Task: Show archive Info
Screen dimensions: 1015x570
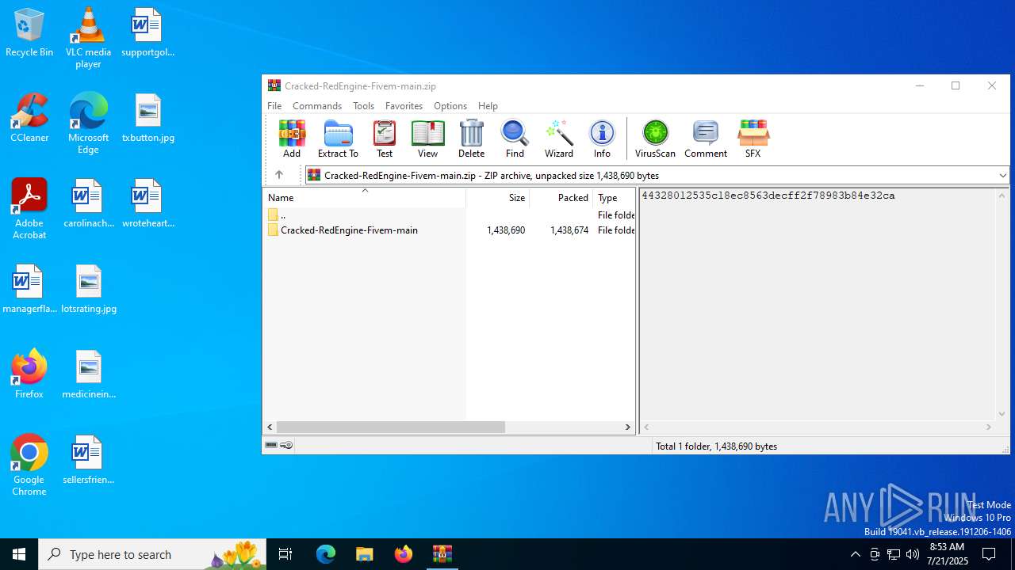Action: point(602,139)
